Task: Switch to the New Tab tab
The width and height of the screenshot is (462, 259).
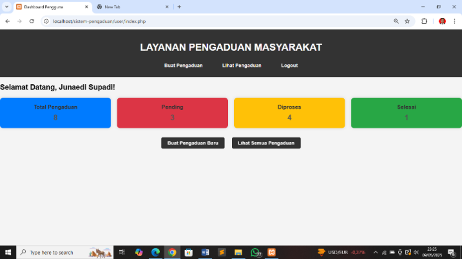Action: tap(133, 7)
